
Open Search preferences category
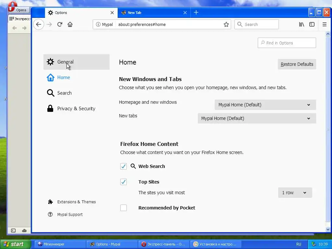click(x=77, y=93)
